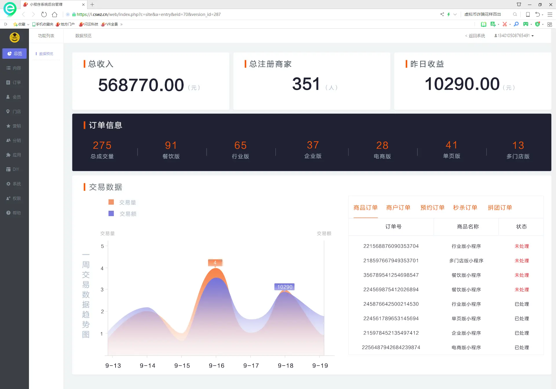Switch to the 商户订单 tab
556x389 pixels.
pyautogui.click(x=398, y=208)
